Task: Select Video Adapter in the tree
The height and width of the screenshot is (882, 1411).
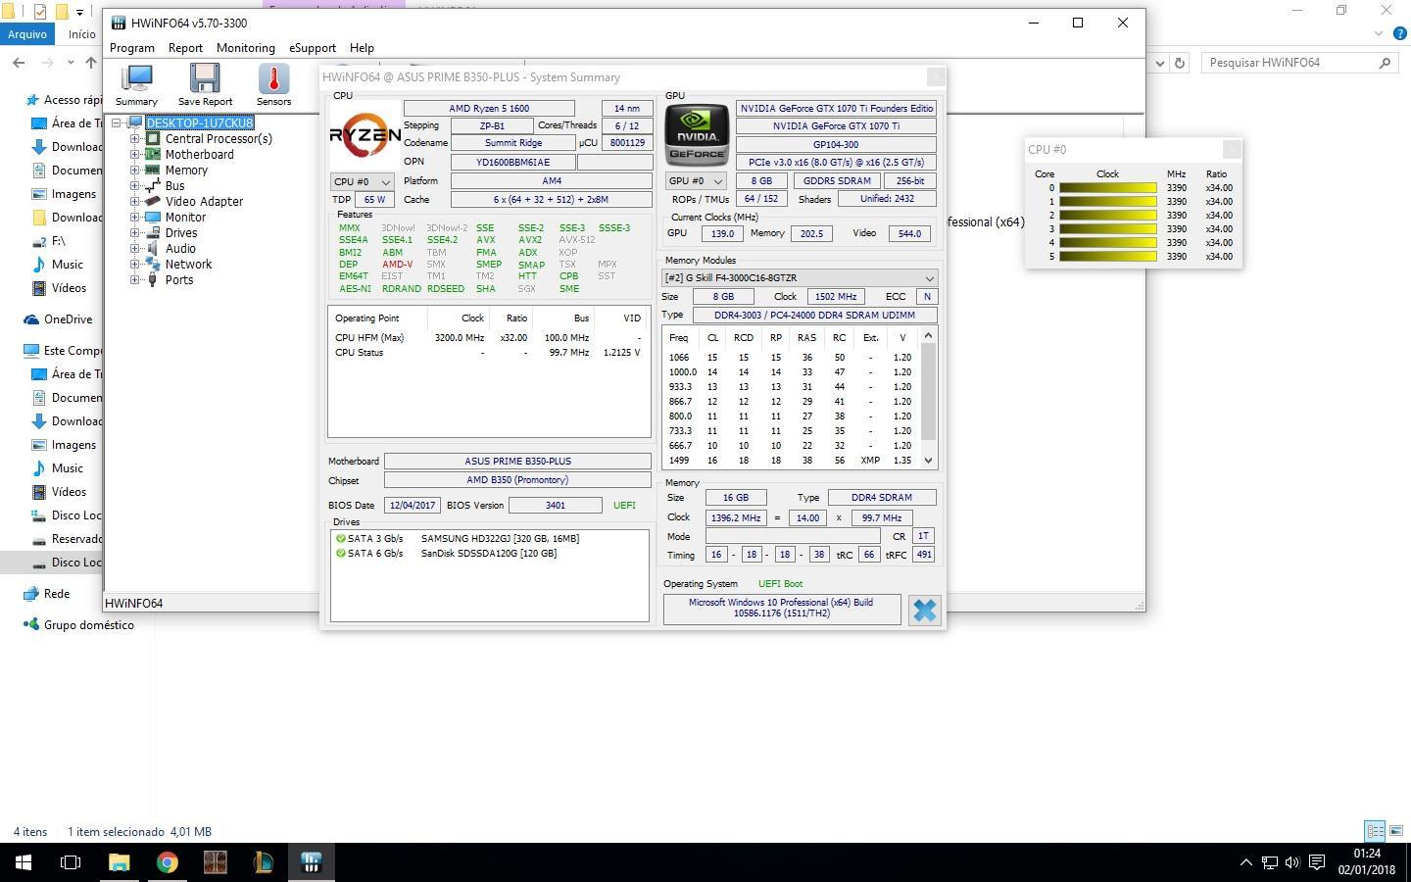Action: (x=204, y=201)
